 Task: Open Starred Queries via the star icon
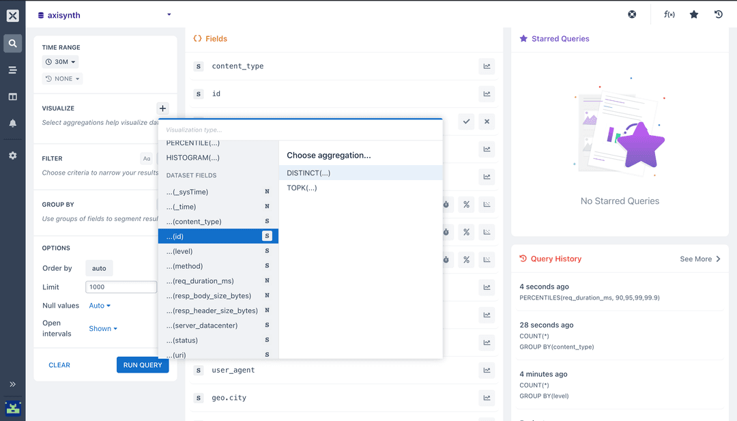tap(694, 14)
